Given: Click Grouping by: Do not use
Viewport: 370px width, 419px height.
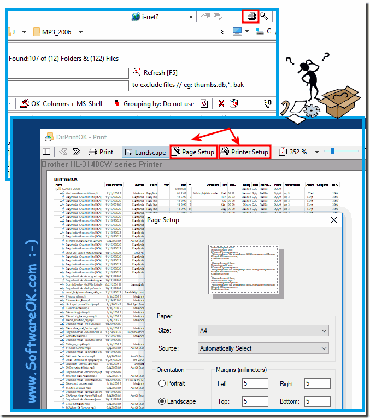Looking at the screenshot, I should [x=155, y=104].
